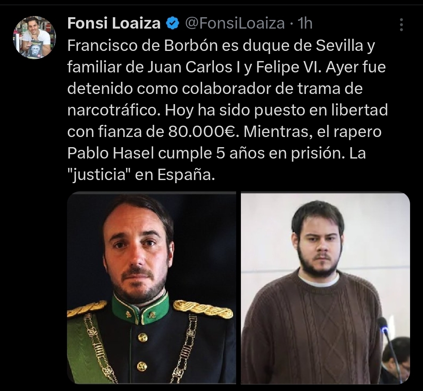Click the phrase "en España." ending the tweet
This screenshot has width=423, height=391.
coord(175,175)
